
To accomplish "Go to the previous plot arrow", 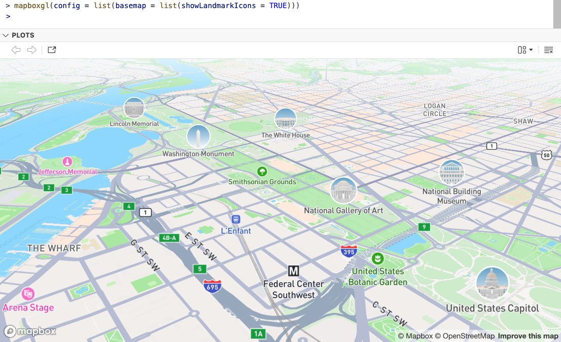I will 16,50.
